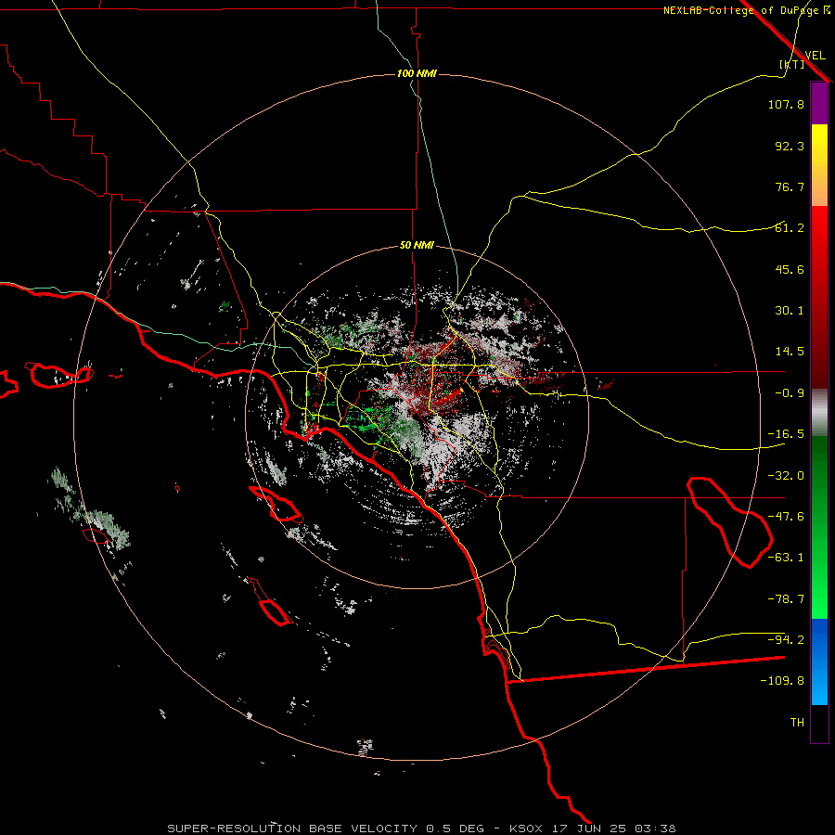Select the 76.7 velocity scale value
This screenshot has height=835, width=835.
[x=790, y=186]
